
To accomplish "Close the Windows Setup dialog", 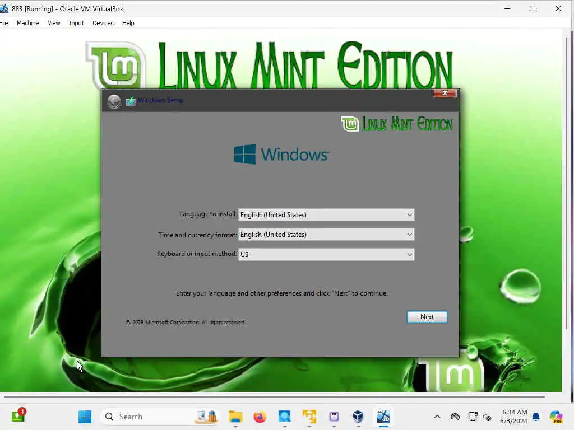I will point(445,94).
